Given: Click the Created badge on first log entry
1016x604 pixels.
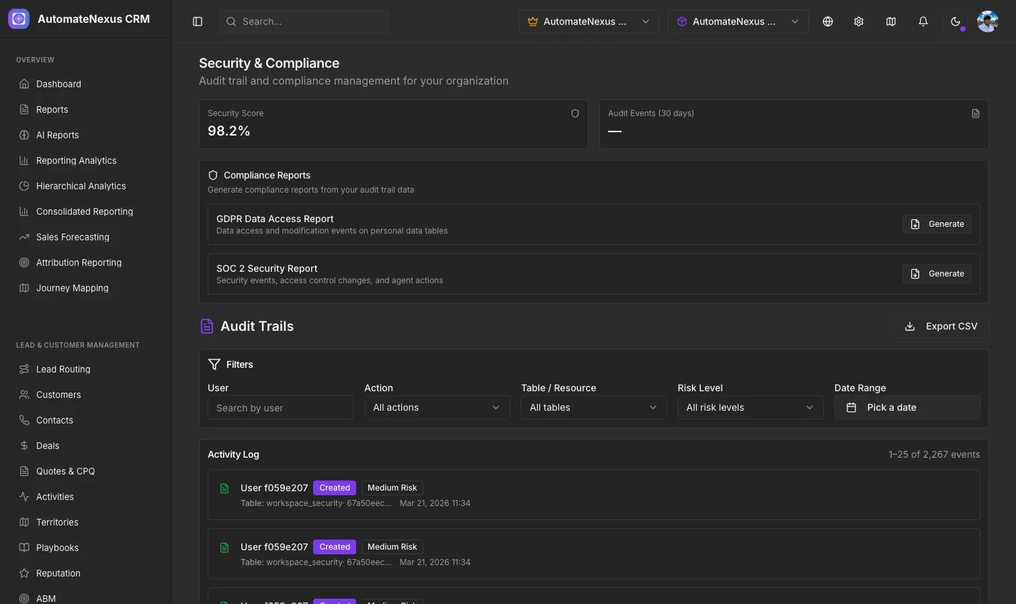Looking at the screenshot, I should pos(335,488).
